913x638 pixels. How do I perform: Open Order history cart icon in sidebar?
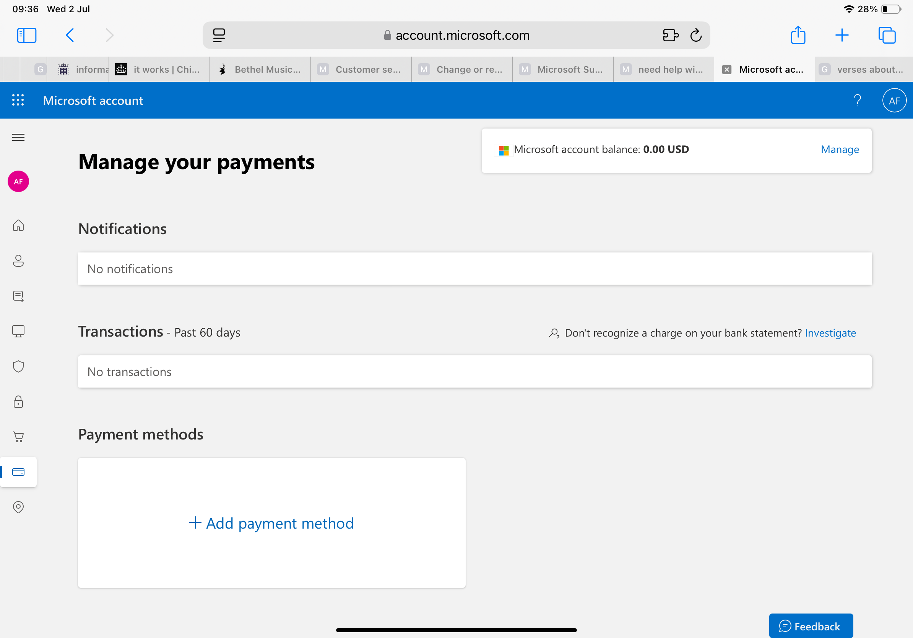pos(18,437)
